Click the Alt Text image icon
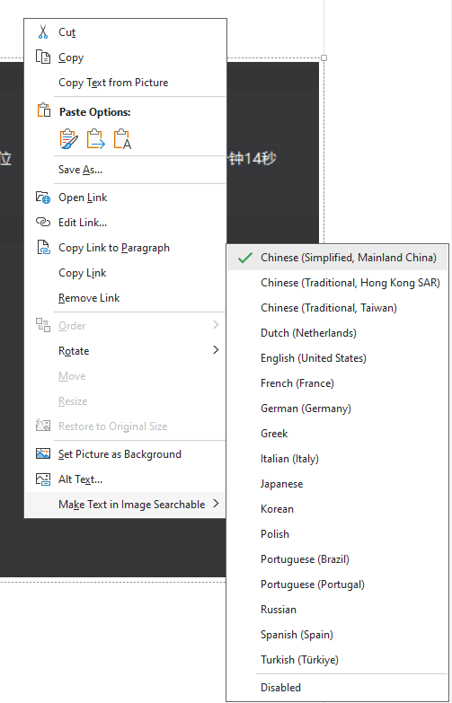The height and width of the screenshot is (703, 452). pos(43,479)
